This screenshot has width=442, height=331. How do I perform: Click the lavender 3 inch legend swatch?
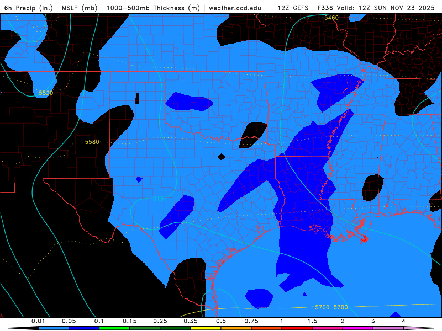(388, 328)
